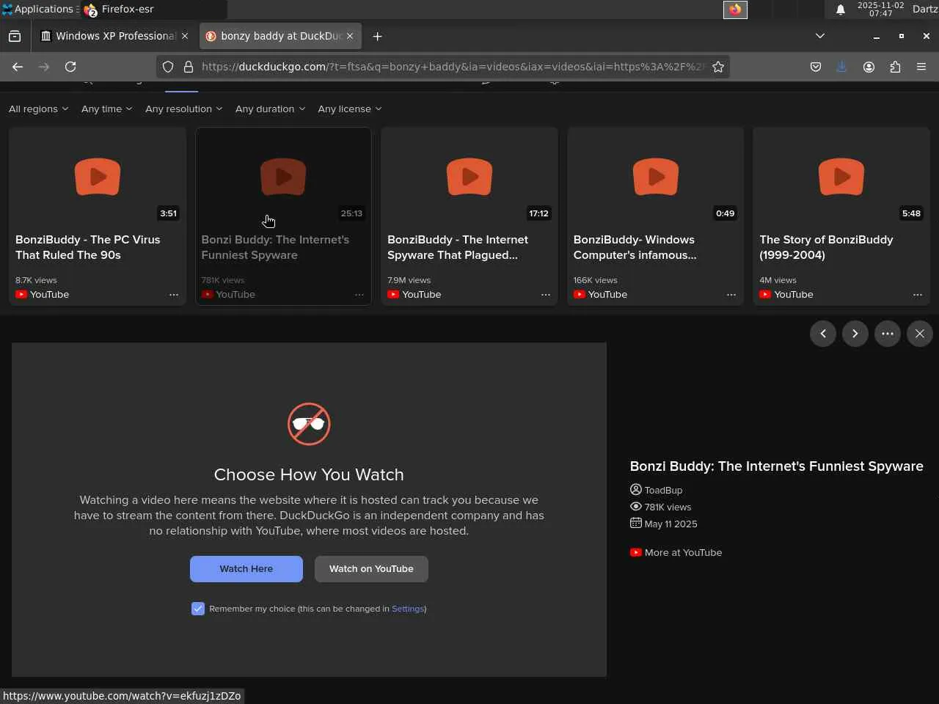The image size is (939, 704).
Task: Play The Story of BonziBuddy video thumbnail
Action: coord(841,177)
